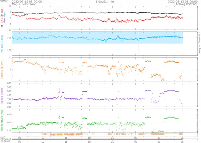201x143 pixels.
Task: Click the 18 hour tick on time axis
Action: 89,138
